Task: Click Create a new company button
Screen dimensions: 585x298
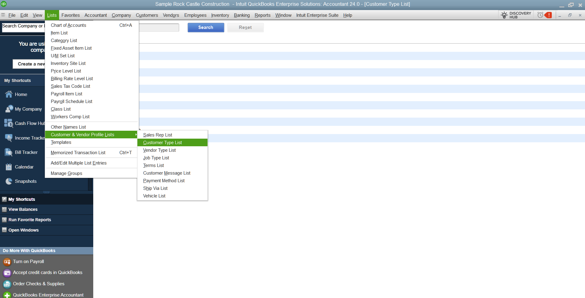Action: click(29, 64)
